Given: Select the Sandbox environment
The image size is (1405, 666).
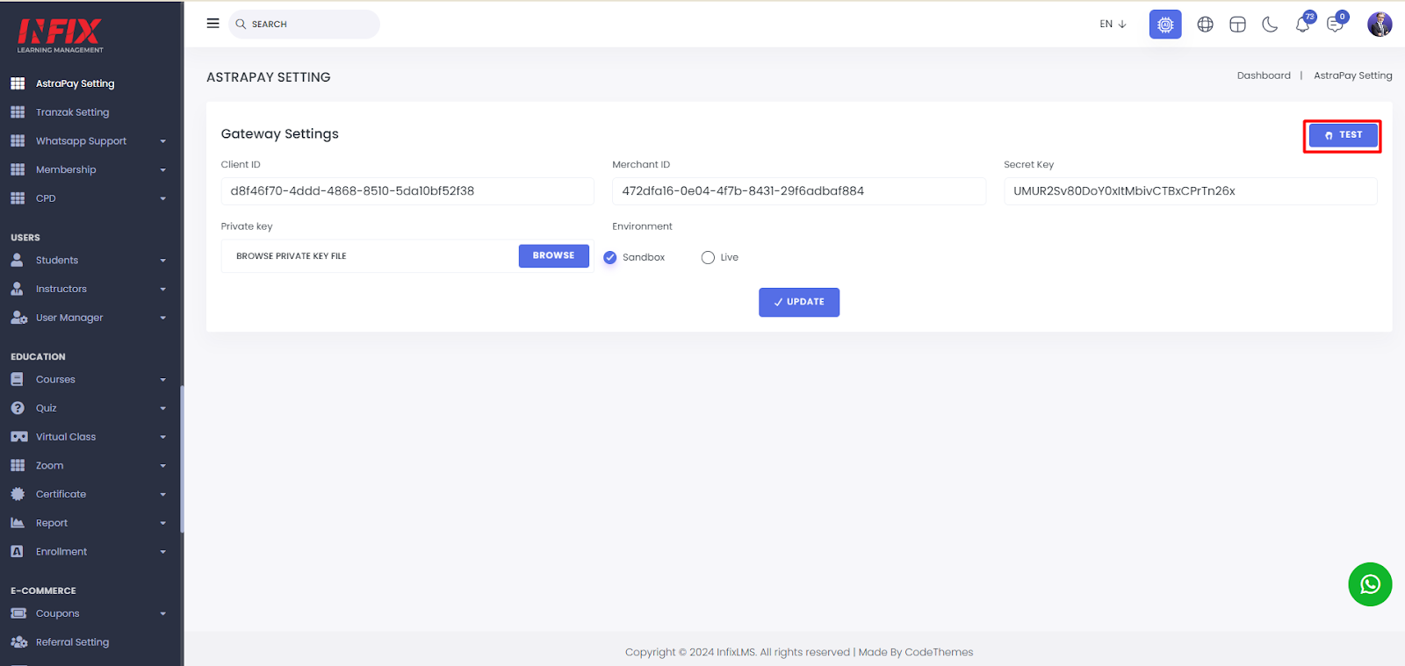Looking at the screenshot, I should 610,257.
